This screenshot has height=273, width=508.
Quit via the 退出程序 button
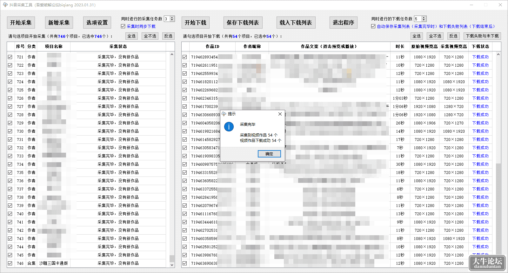tap(344, 23)
